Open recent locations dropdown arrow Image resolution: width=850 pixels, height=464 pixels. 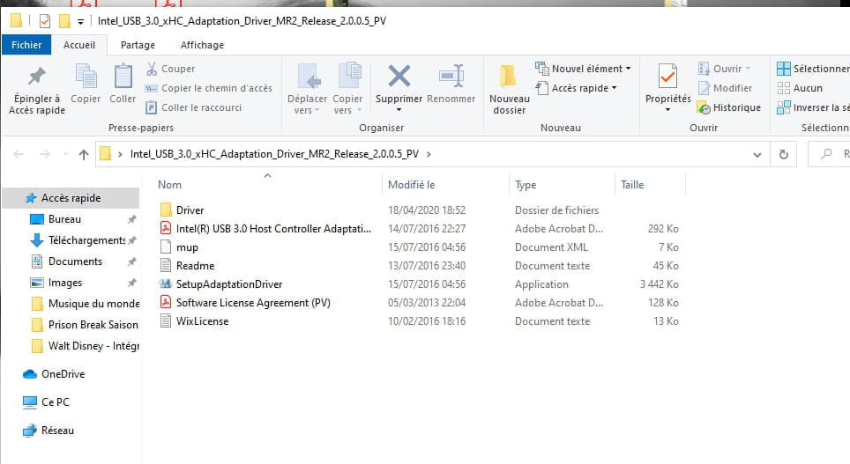[x=65, y=154]
